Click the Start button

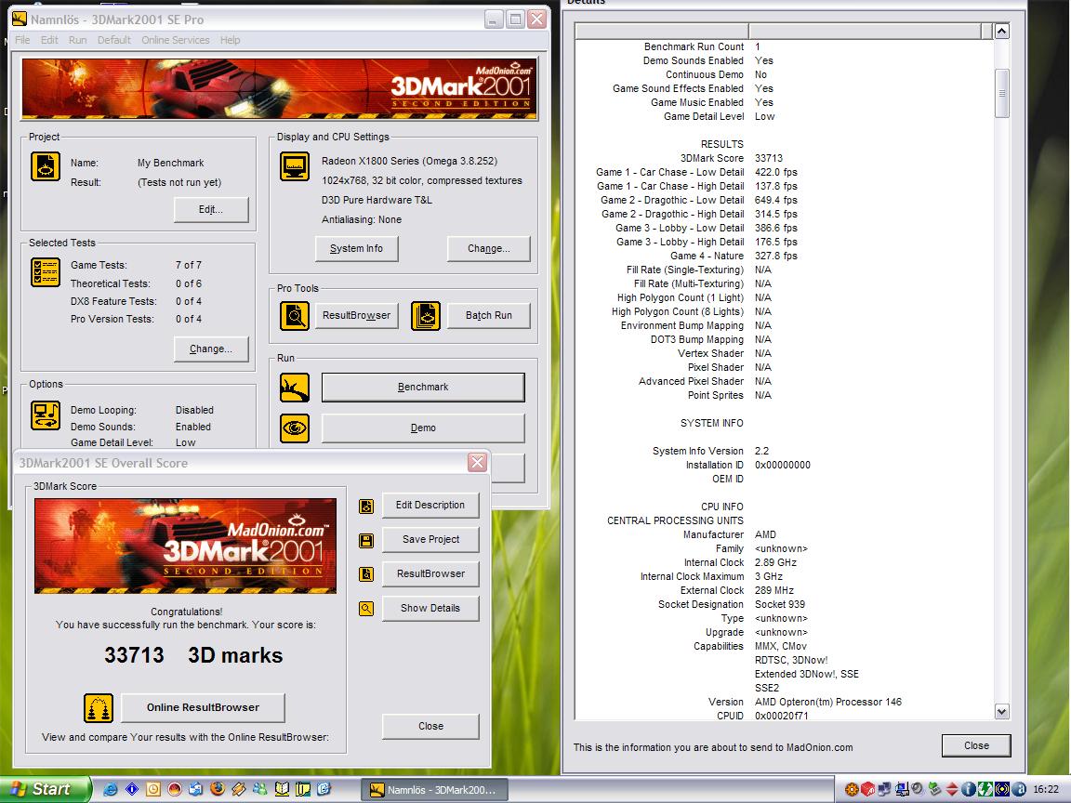(x=45, y=789)
